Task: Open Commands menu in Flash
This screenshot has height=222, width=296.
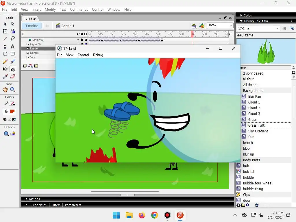Action: click(79, 10)
